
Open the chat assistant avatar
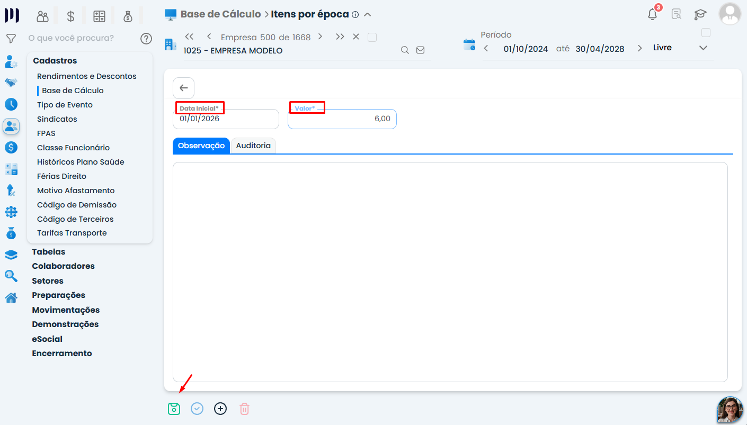[x=730, y=410]
